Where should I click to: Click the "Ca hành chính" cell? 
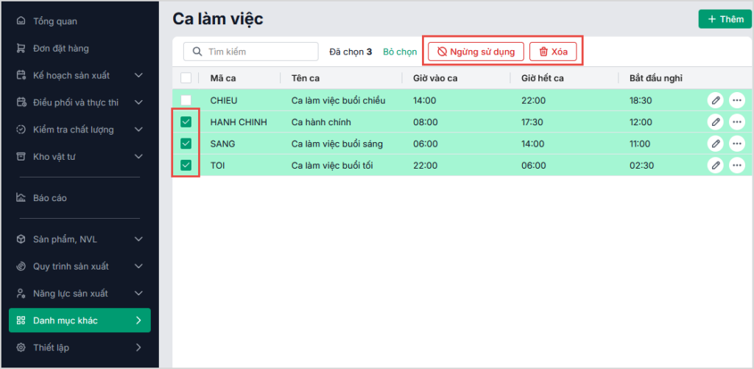pyautogui.click(x=321, y=122)
